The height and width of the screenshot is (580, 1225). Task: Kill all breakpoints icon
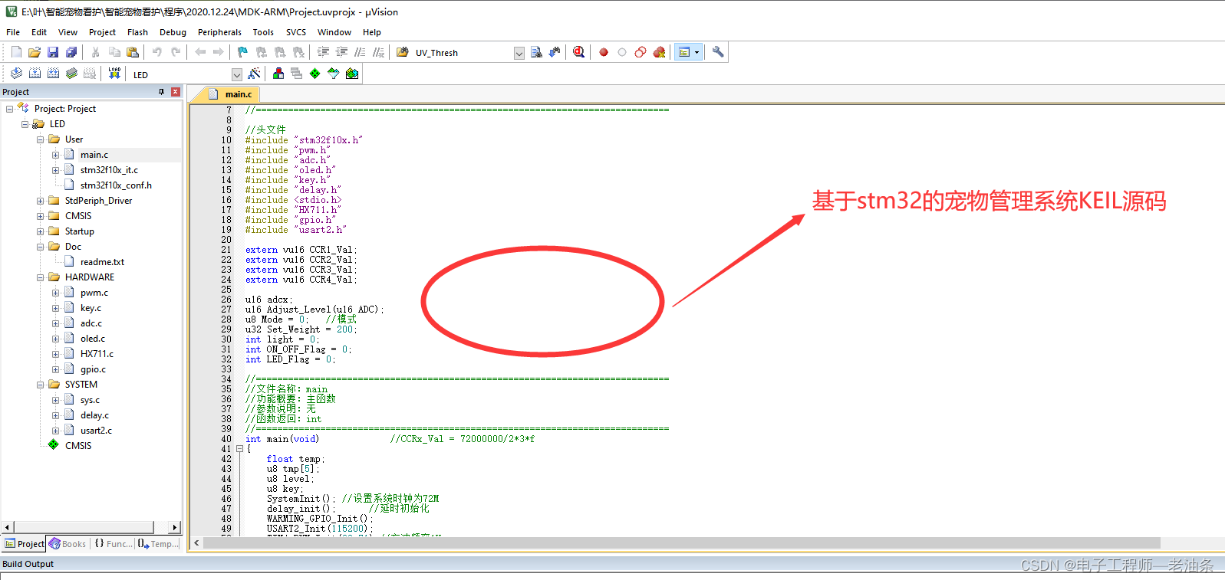pyautogui.click(x=659, y=52)
